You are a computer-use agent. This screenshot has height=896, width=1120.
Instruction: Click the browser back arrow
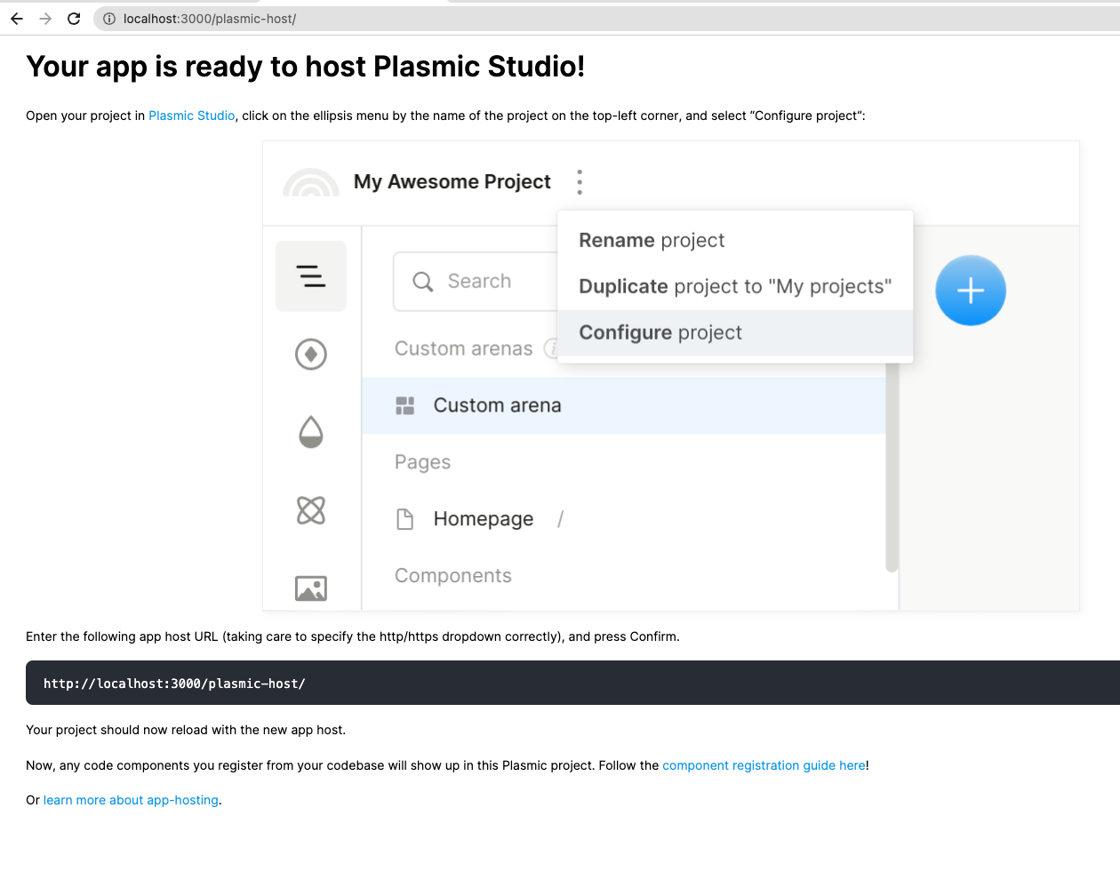[x=17, y=19]
